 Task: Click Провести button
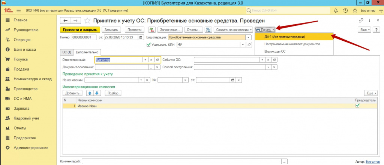tap(135, 30)
